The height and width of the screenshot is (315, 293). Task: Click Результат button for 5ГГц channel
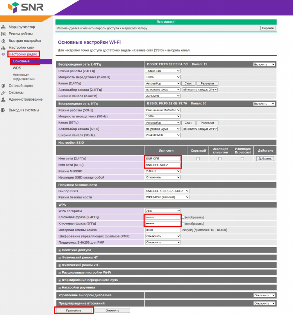click(207, 122)
